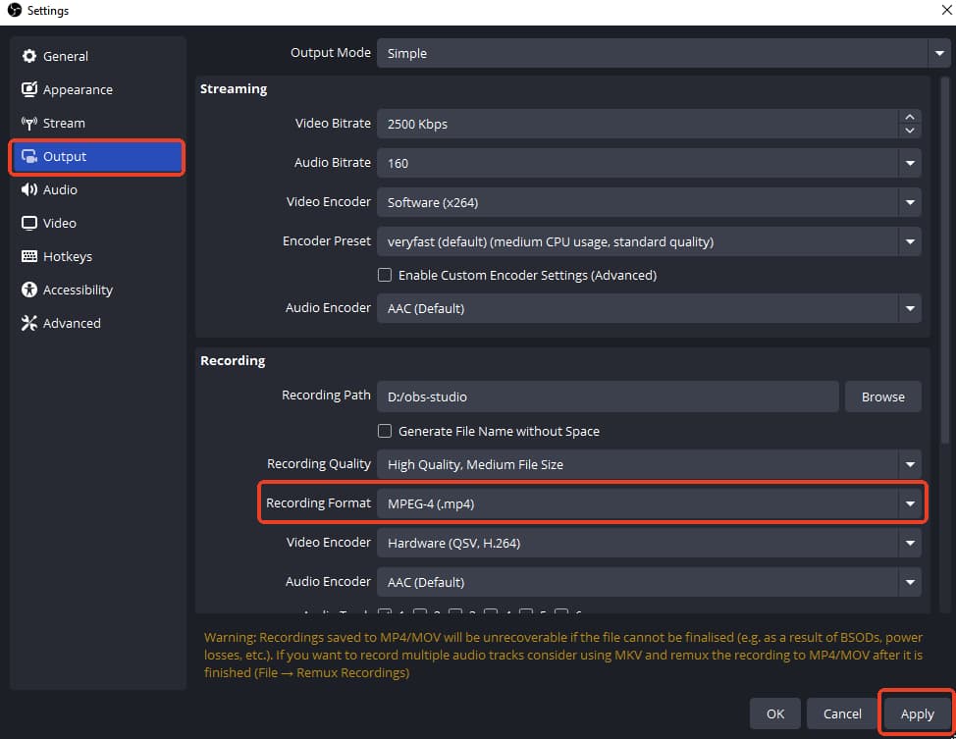Click the Audio speaker icon
The image size is (956, 739).
28,189
